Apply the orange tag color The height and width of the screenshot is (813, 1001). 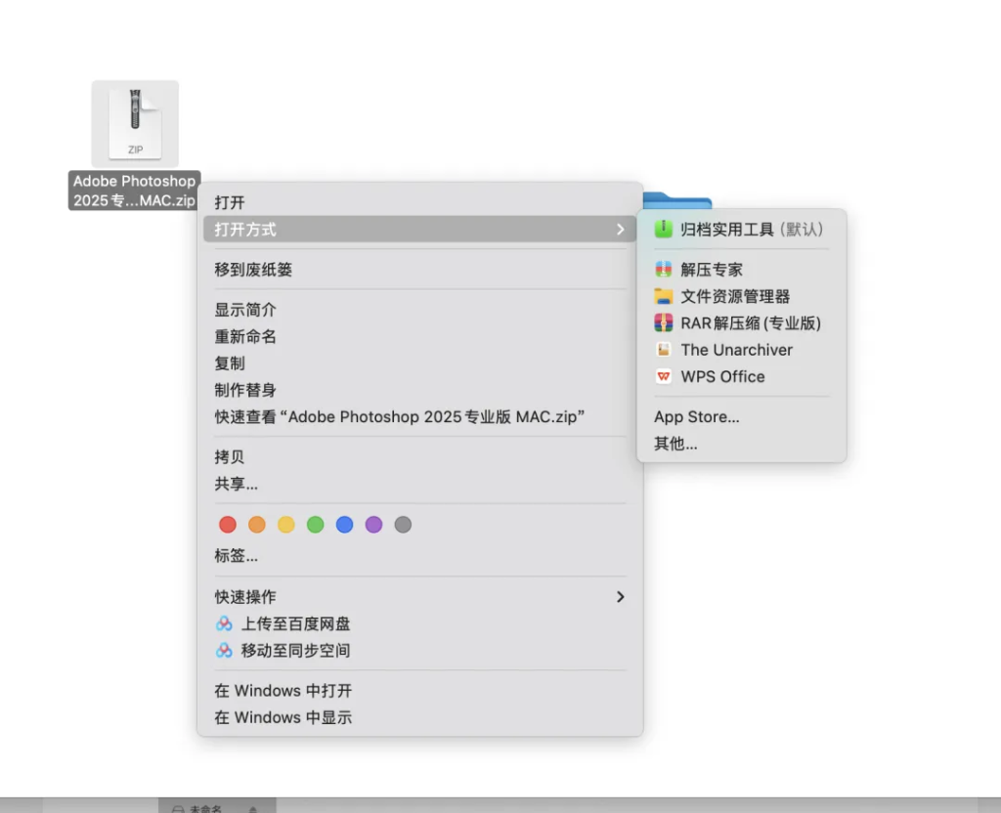click(x=257, y=525)
